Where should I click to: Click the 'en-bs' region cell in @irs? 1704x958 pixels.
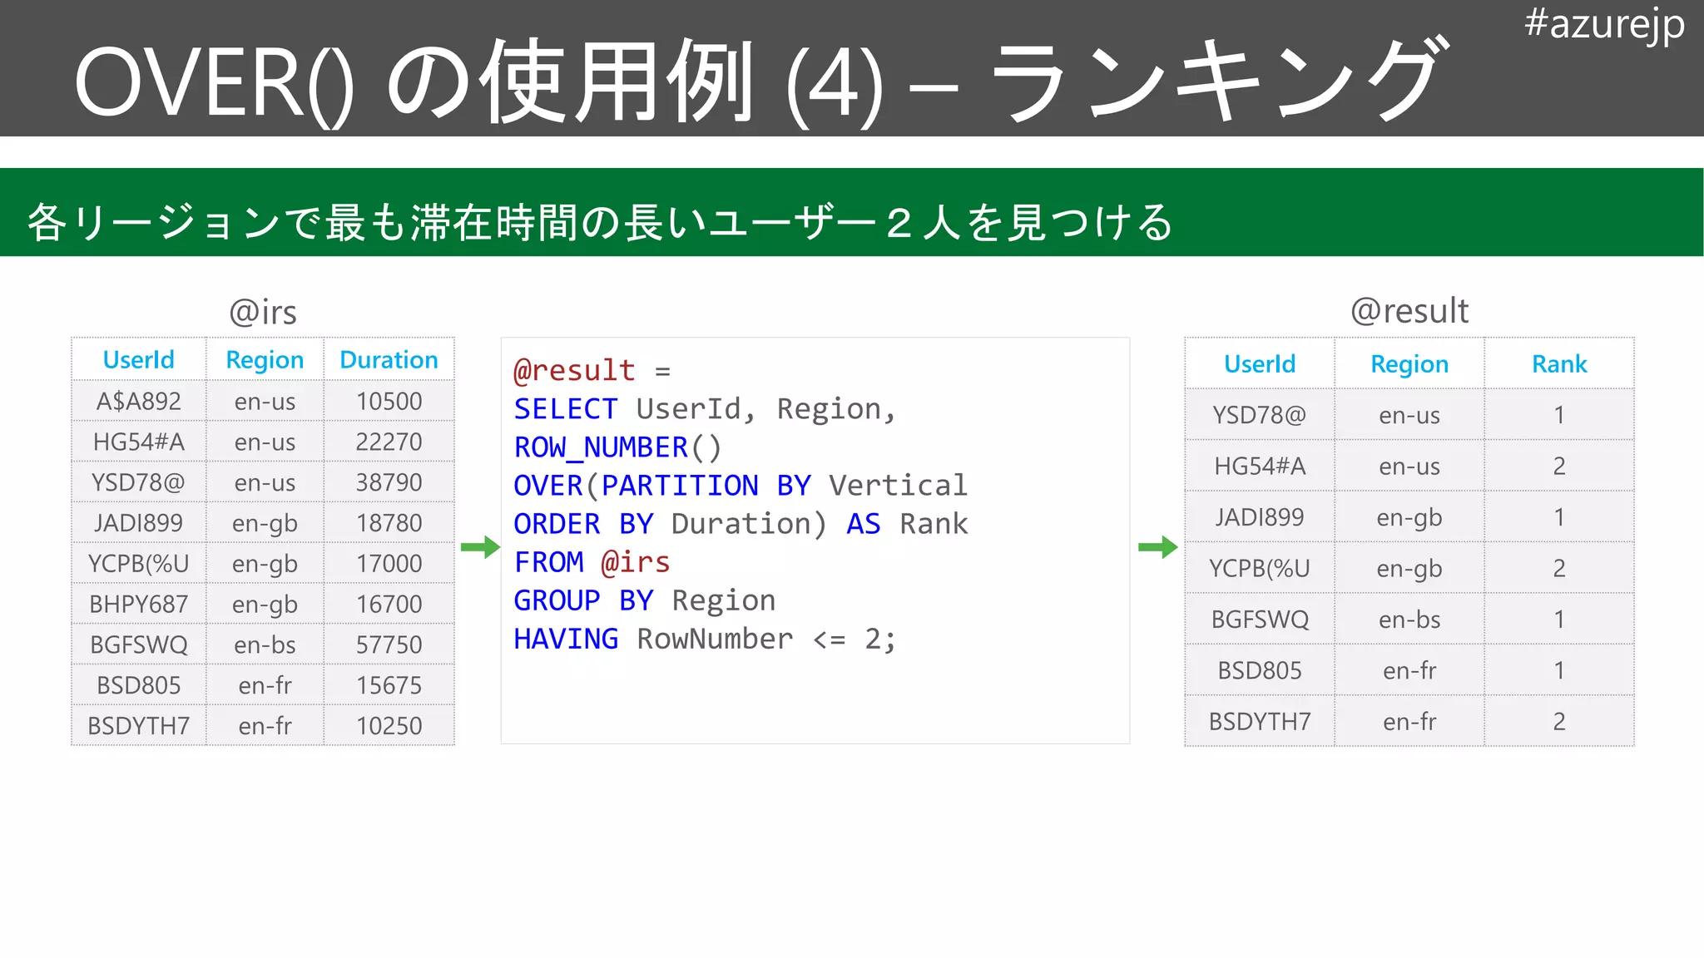point(265,644)
